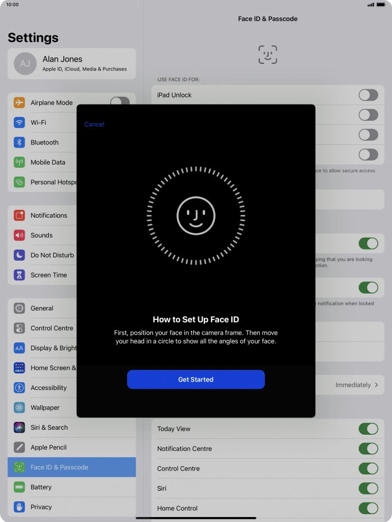Viewport: 392px width, 522px height.
Task: Tap Personal Hotspot link icon
Action: [20, 182]
